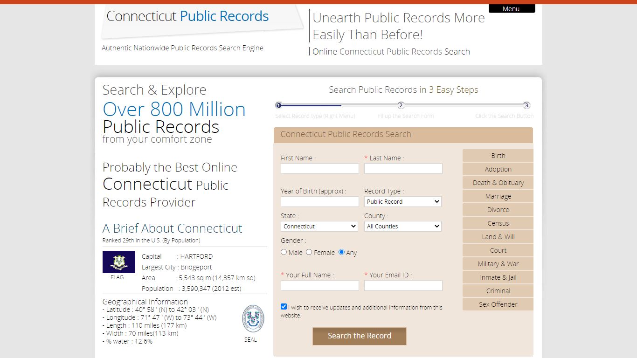Choose the Adoption record type

[498, 169]
